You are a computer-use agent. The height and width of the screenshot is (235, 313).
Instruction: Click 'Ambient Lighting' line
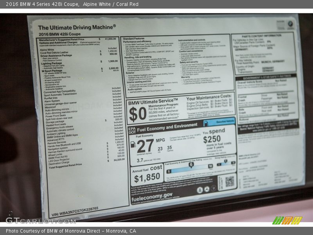pyautogui.click(x=56, y=134)
